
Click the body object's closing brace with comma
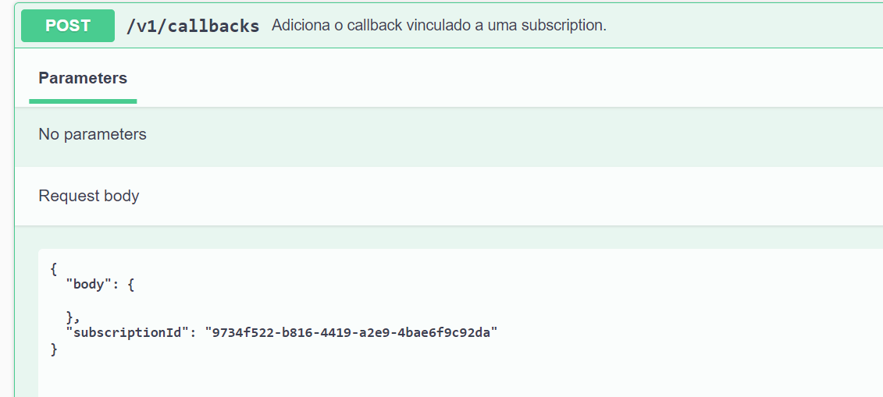pos(73,317)
